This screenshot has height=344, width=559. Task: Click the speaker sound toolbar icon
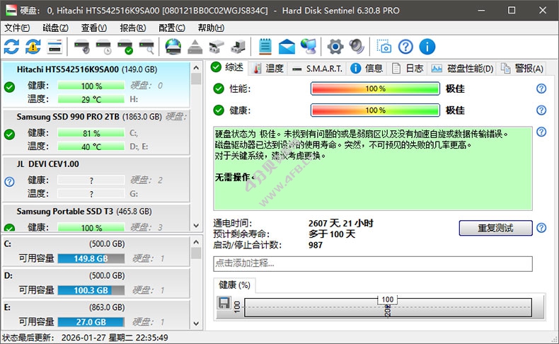point(357,47)
